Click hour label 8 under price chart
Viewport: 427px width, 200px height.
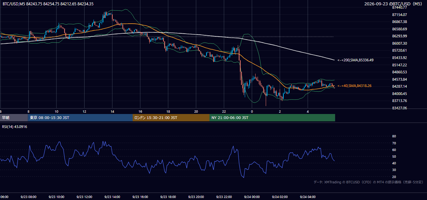pos(28,111)
